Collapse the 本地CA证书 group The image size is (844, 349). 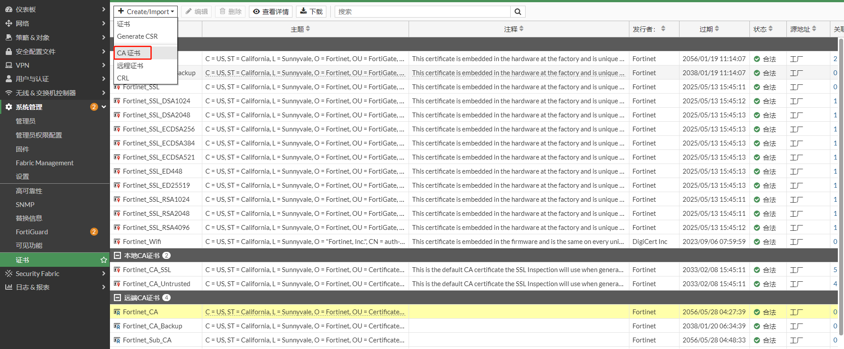(x=117, y=255)
